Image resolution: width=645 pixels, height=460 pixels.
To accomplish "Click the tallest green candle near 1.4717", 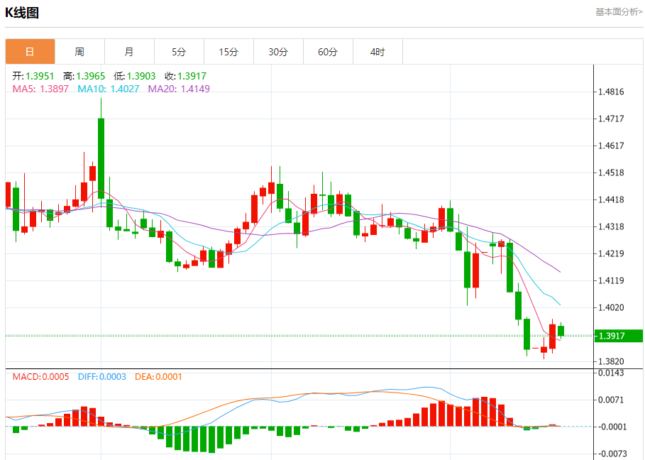I will click(101, 158).
